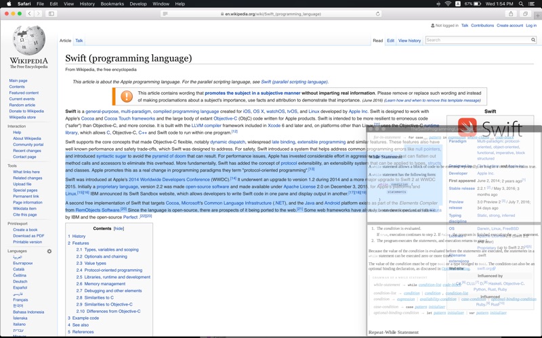Open 2014 Worldwide Developers Conference link
542x338 pixels.
pos(169,179)
